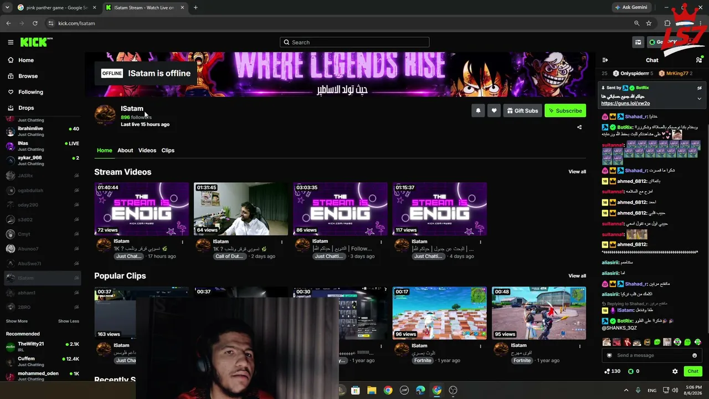Open options menu for the 117-views video
The height and width of the screenshot is (399, 709).
click(480, 242)
